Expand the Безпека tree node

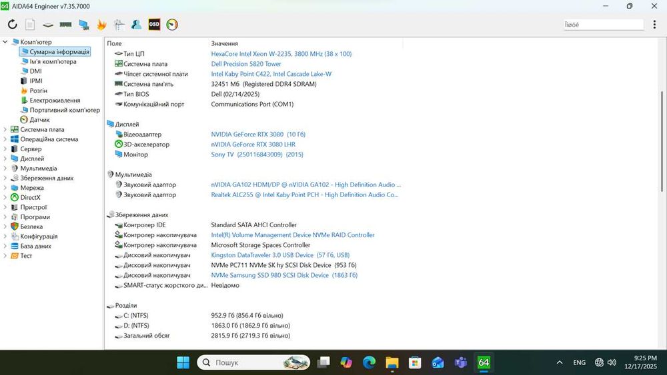coord(5,226)
